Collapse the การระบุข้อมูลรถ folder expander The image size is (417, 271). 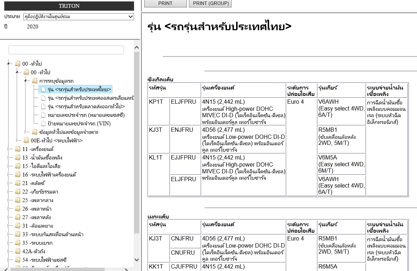click(x=26, y=81)
